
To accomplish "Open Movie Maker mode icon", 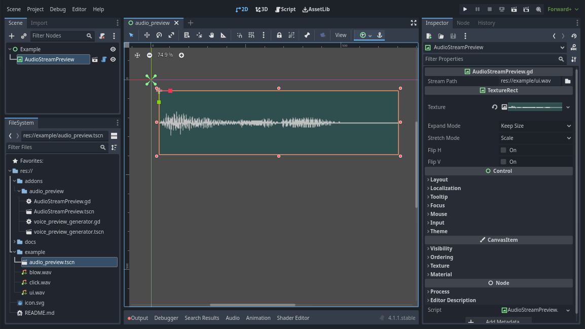I will [x=538, y=9].
